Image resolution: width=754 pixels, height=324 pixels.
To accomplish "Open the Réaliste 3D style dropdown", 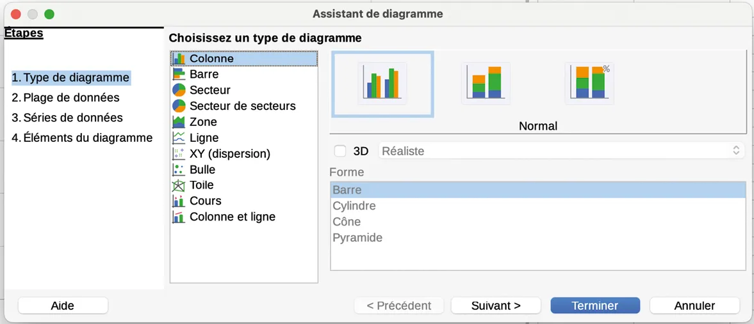I will click(561, 151).
